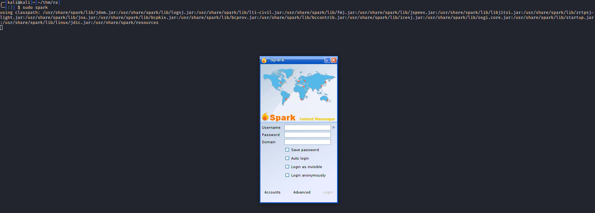595x213 pixels.
Task: Close the Spark login window
Action: point(334,60)
